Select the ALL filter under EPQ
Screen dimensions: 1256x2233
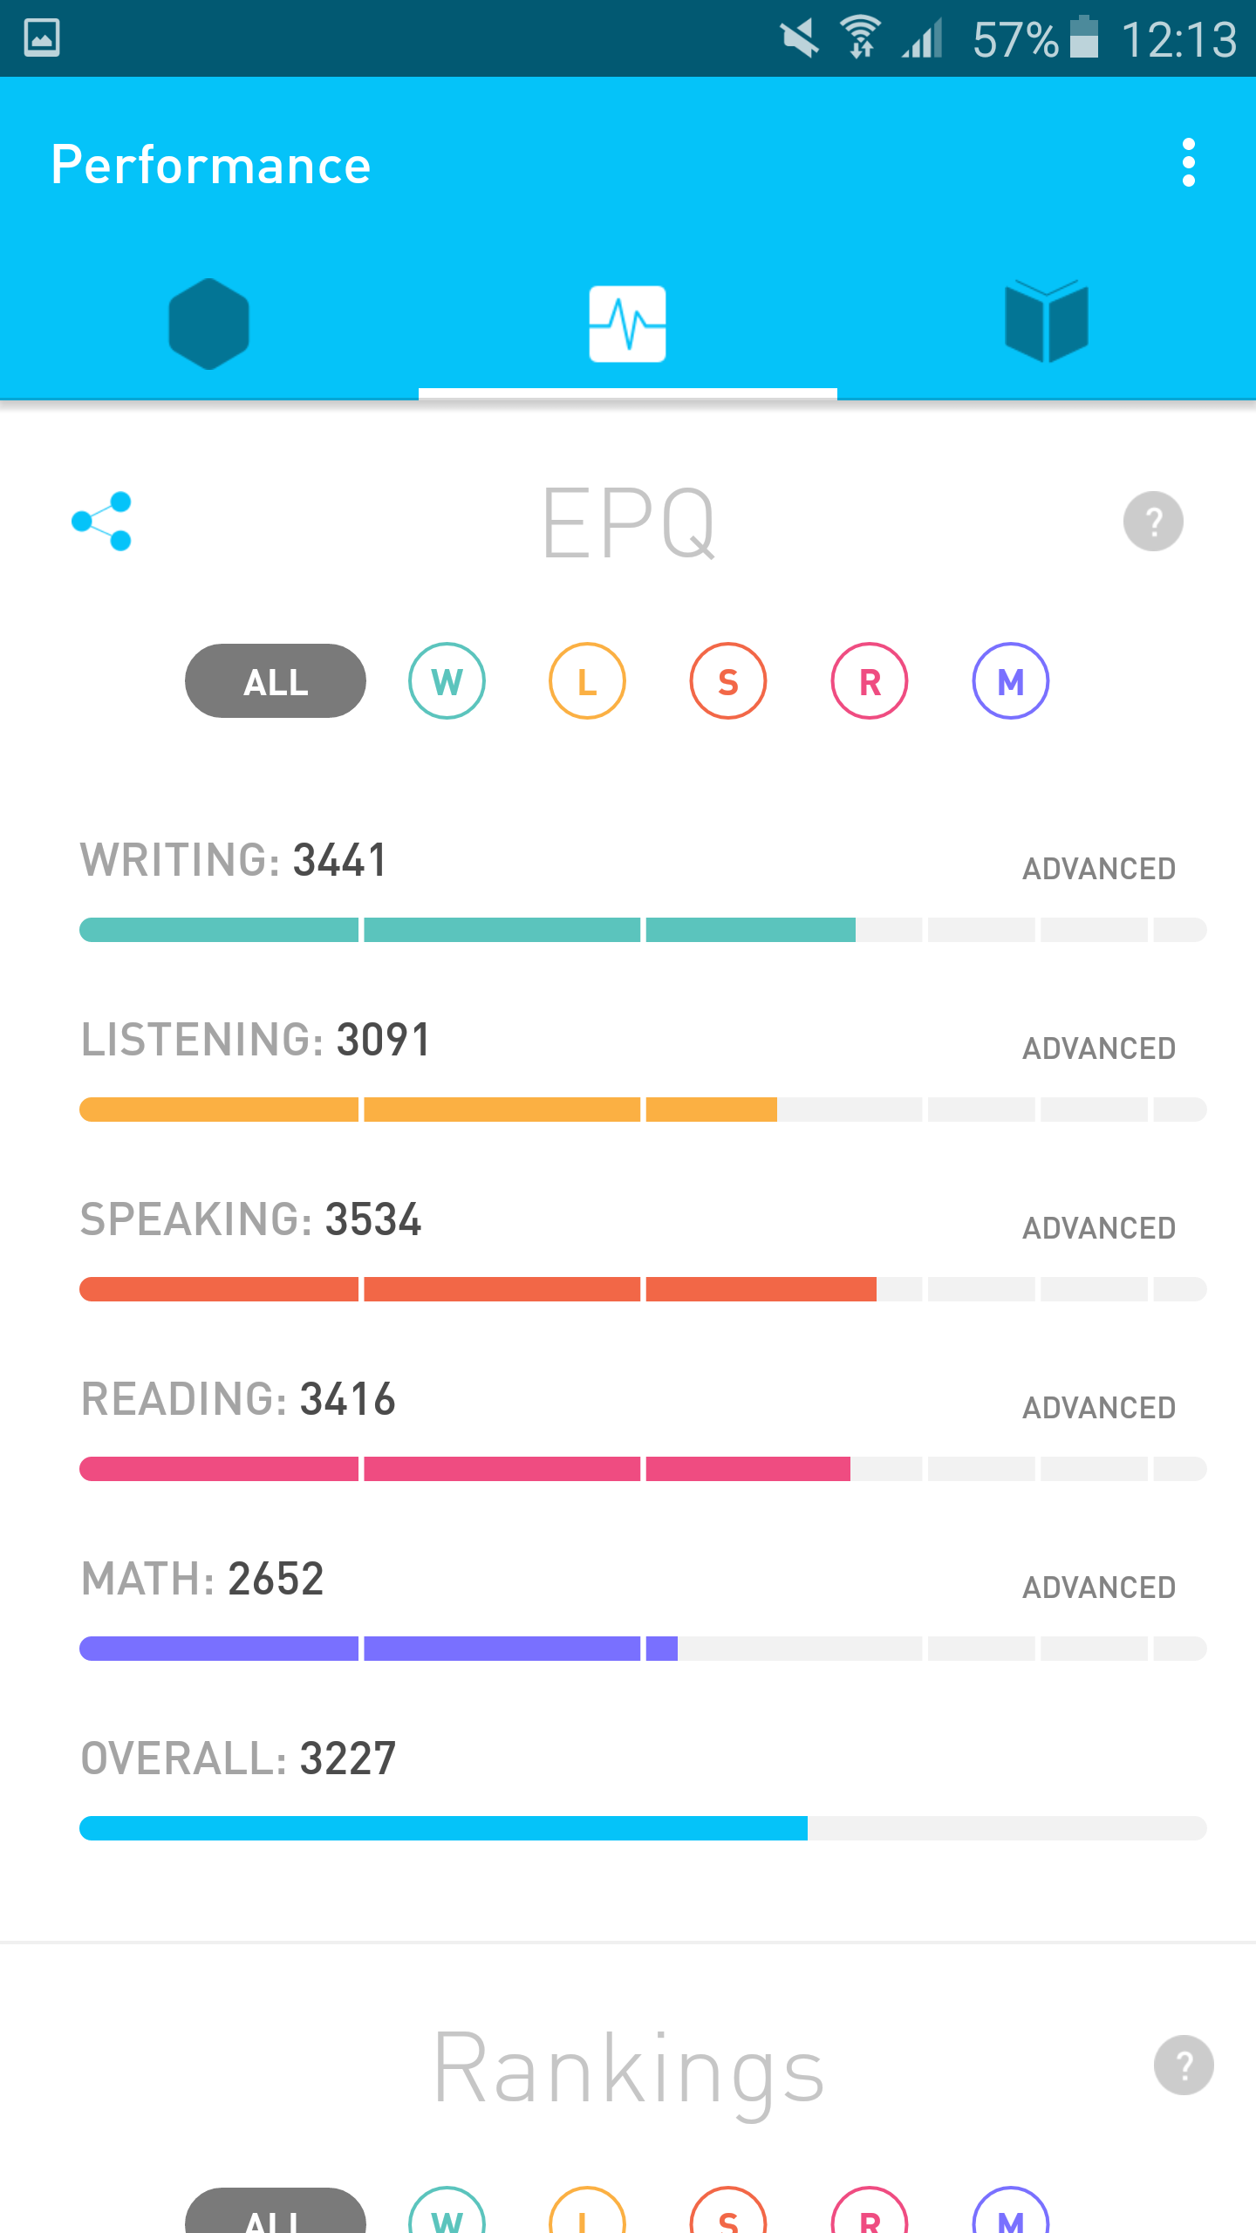click(x=276, y=681)
